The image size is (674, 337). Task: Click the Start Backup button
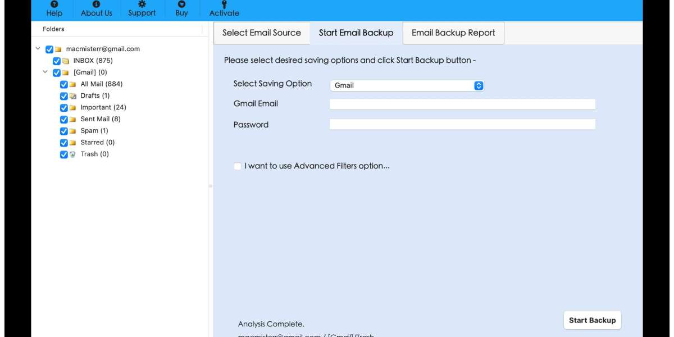tap(592, 320)
